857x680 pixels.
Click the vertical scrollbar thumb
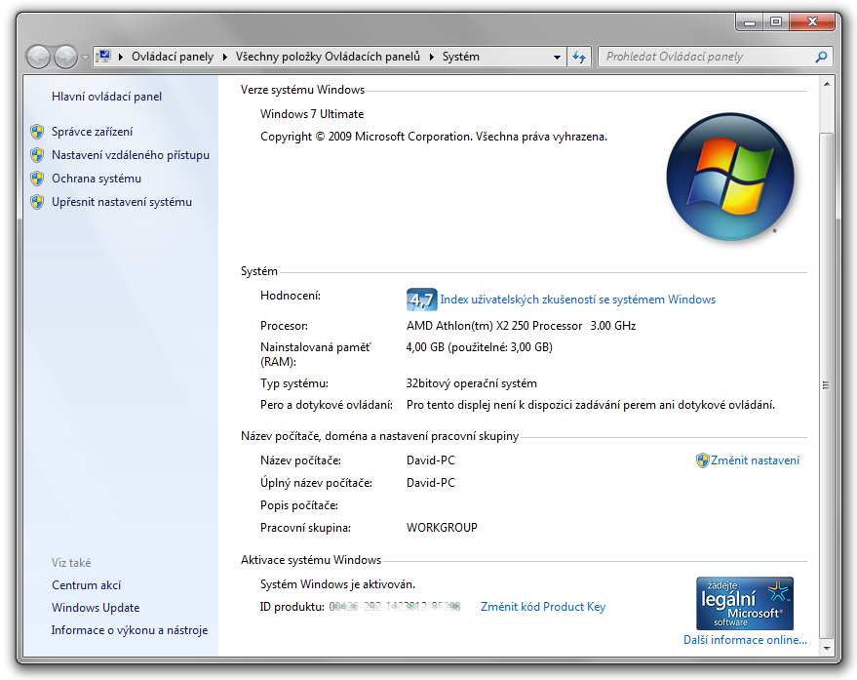(827, 385)
